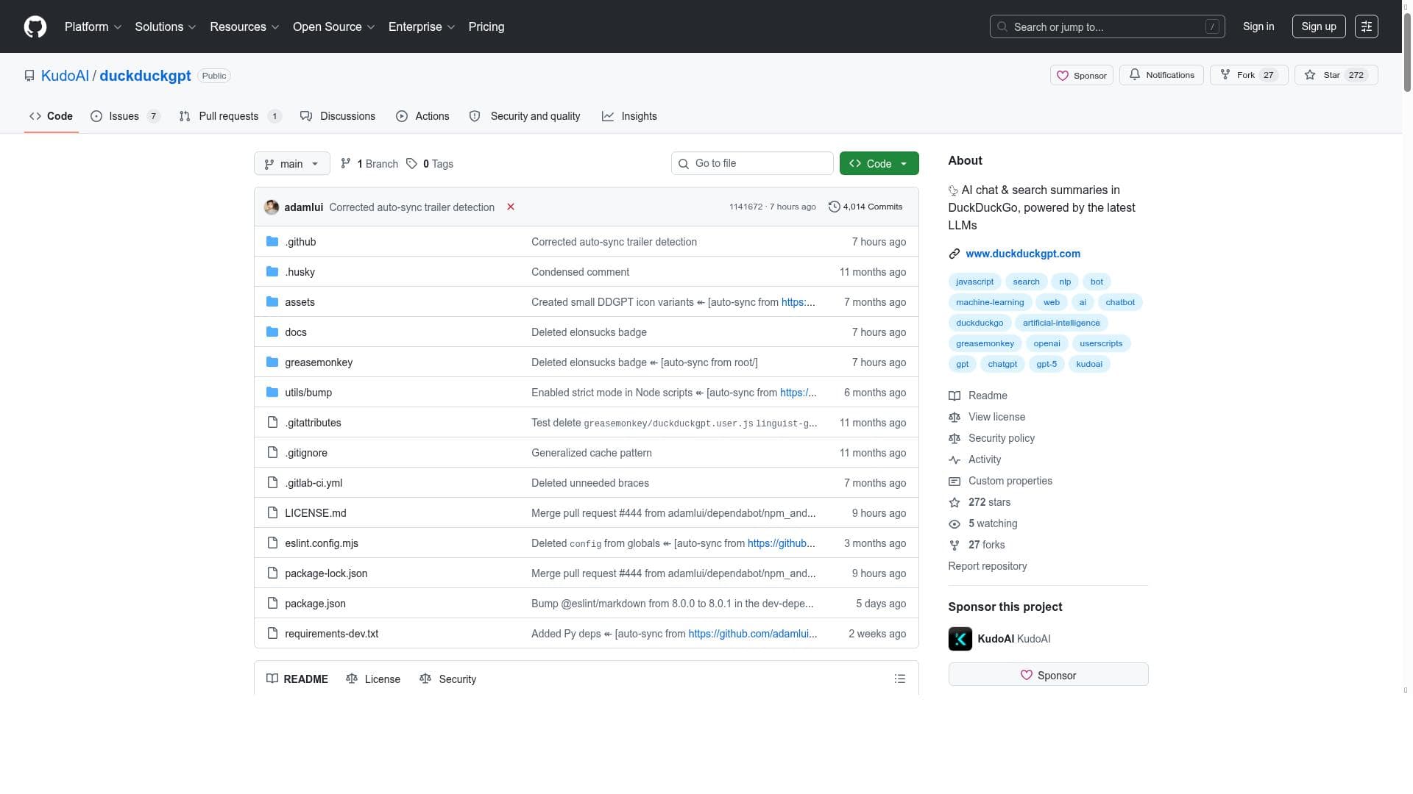Open the Pull requests tab
Viewport: 1413px width, 794px height.
tap(228, 116)
